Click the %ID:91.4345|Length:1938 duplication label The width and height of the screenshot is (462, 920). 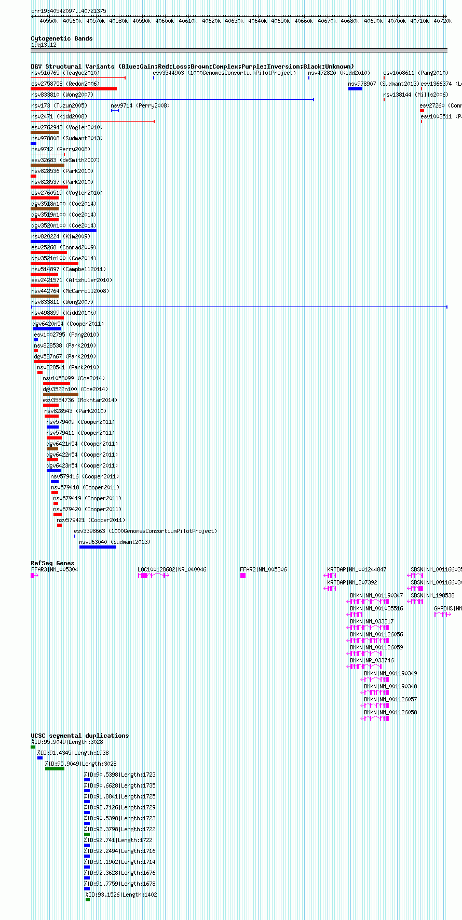[x=73, y=753]
